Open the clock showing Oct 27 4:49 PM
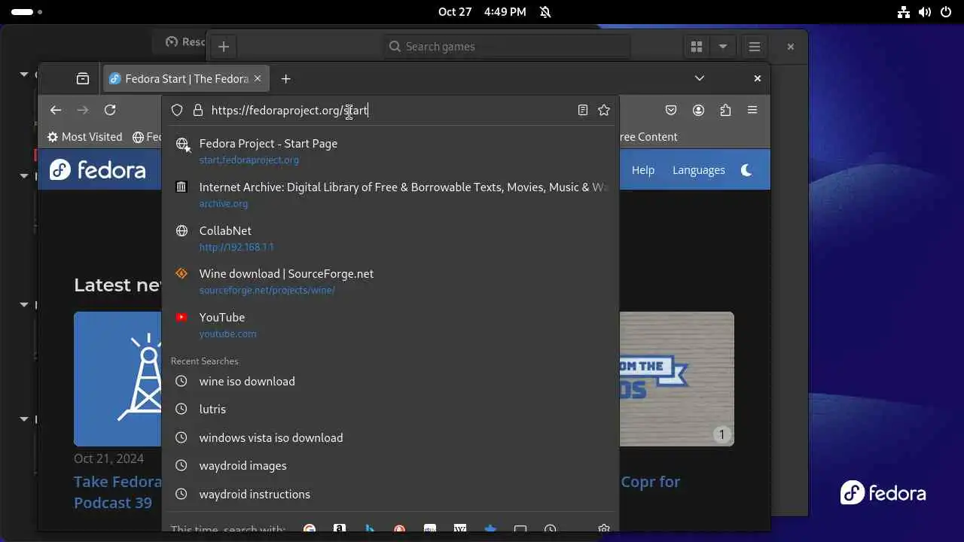964x542 pixels. point(482,12)
